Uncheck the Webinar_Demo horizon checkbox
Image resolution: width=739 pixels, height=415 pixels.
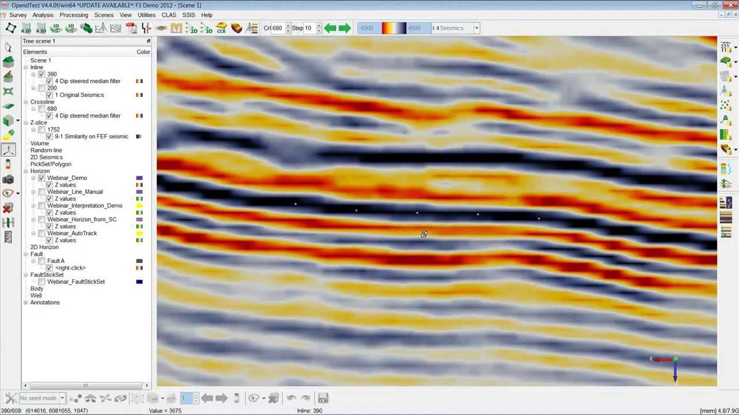tap(42, 178)
